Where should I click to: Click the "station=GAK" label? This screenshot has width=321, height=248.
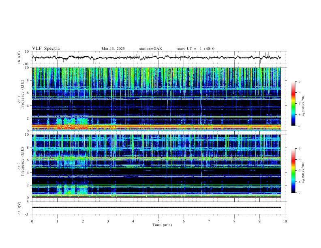150,49
